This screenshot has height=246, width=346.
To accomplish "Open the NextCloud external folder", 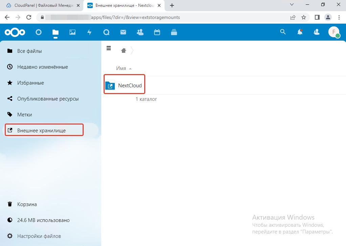I will (130, 86).
